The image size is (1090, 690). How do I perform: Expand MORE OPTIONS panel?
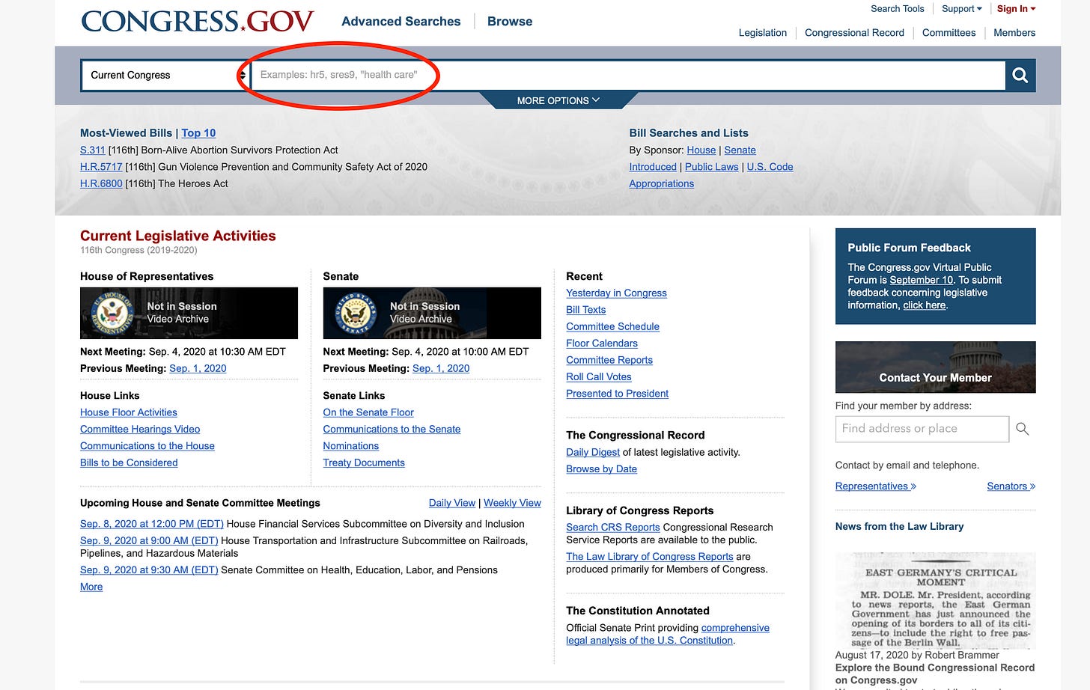point(558,100)
